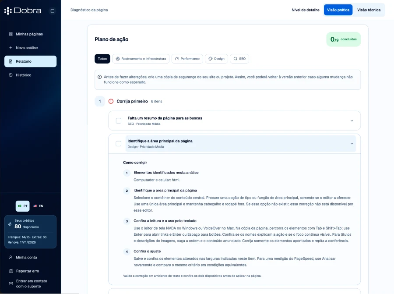This screenshot has height=294, width=394.
Task: Open Entrar em contato com o suporte
Action: click(30, 283)
